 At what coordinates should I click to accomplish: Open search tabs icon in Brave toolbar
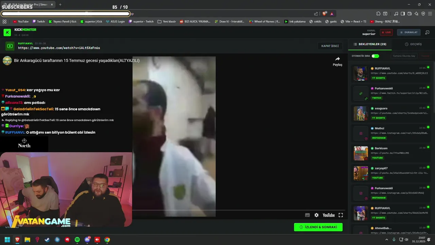tap(385, 14)
